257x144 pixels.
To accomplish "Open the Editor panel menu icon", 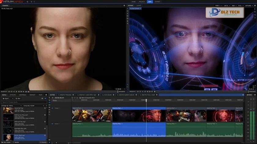I will click(243, 95).
